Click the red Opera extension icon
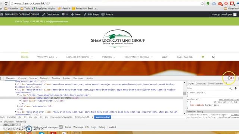Viewport: 239px width, 134px height. (x=226, y=3)
